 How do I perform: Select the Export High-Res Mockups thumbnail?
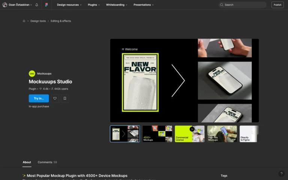coord(222,134)
